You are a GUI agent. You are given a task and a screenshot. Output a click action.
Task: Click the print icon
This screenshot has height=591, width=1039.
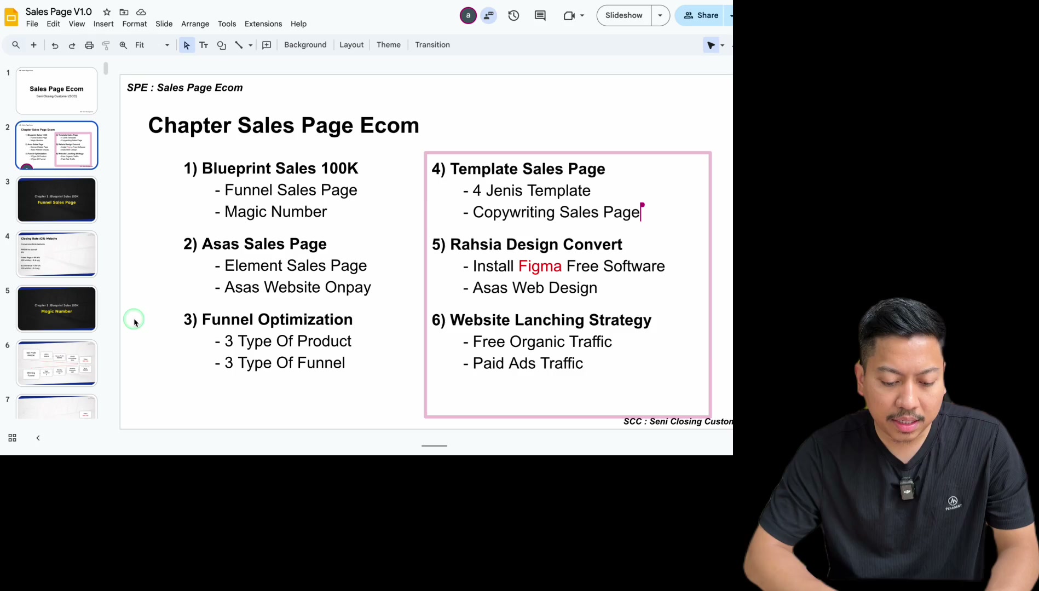89,45
